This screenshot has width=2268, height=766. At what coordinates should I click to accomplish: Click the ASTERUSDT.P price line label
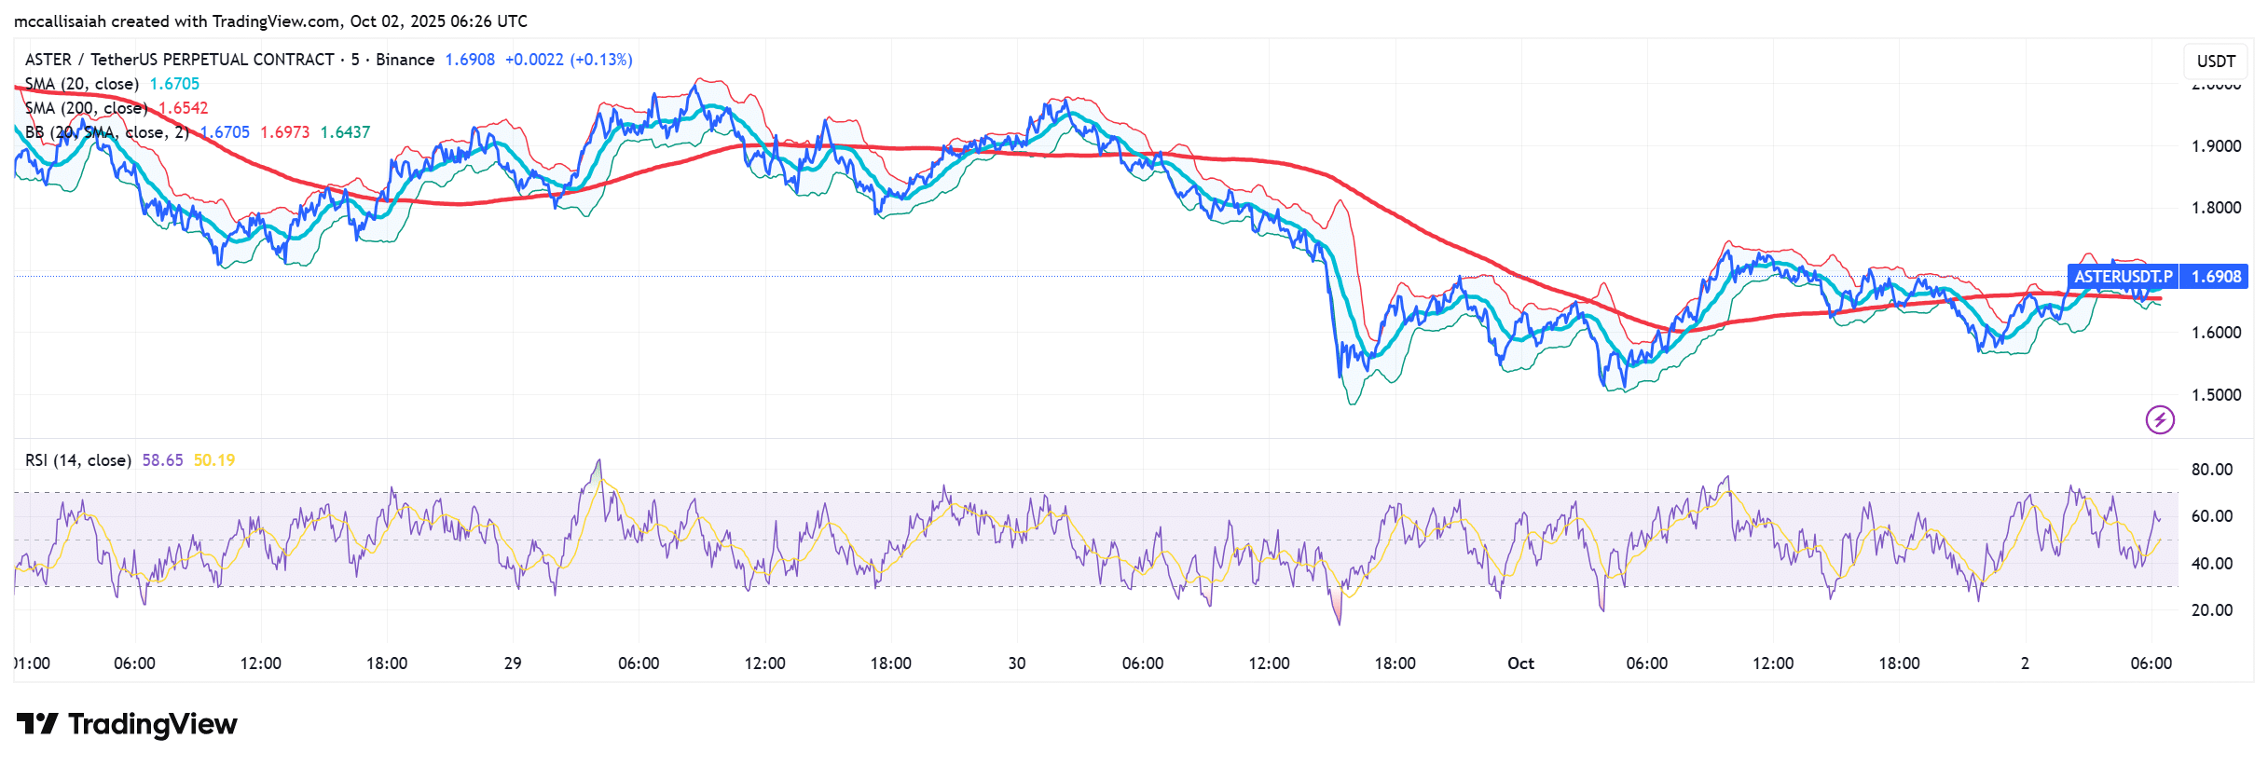(x=2122, y=277)
